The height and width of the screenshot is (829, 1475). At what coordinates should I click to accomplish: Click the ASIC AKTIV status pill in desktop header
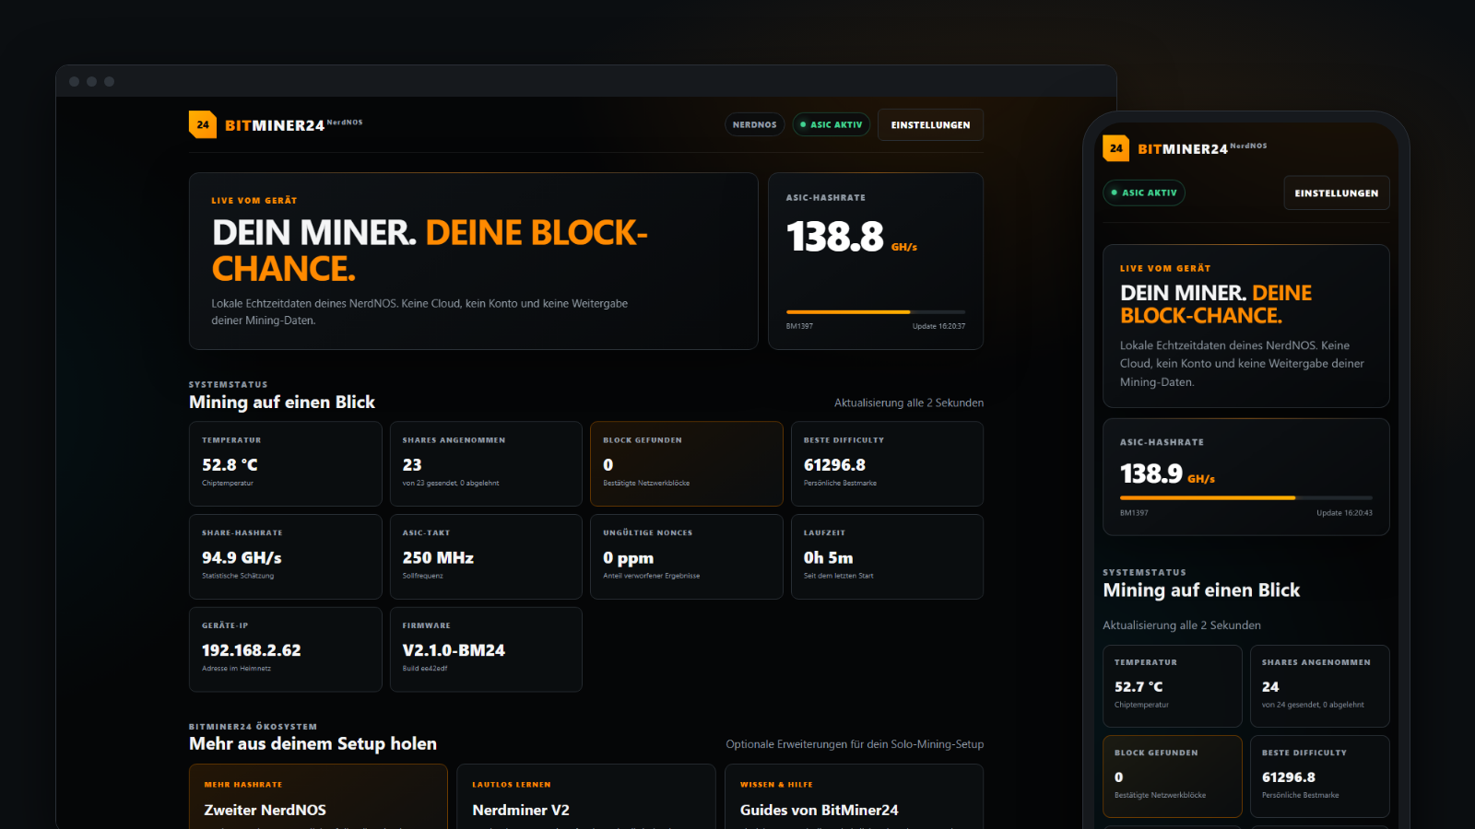[832, 124]
